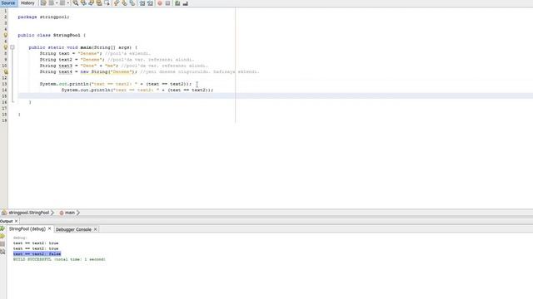Viewport: 533px width, 299px height.
Task: Click the Shift Line Left icon
Action: click(142, 3)
